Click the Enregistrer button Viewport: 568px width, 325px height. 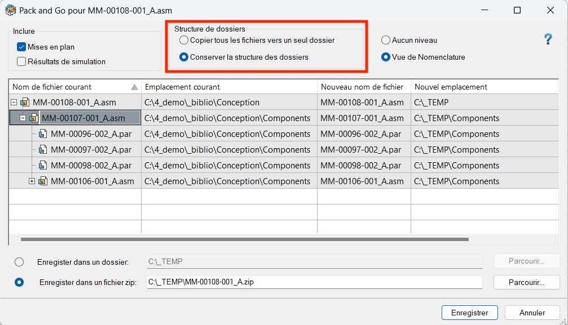(469, 313)
